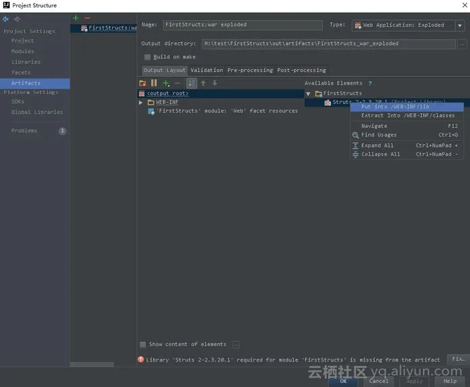Toggle Show content of elements checkbox
Viewport: 470px width, 387px height.
point(142,345)
